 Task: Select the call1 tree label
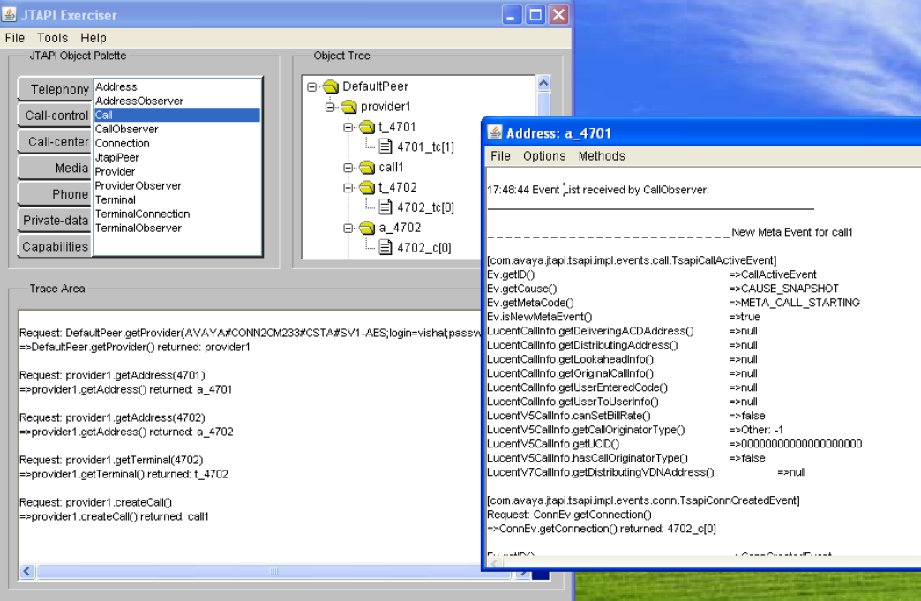[391, 168]
